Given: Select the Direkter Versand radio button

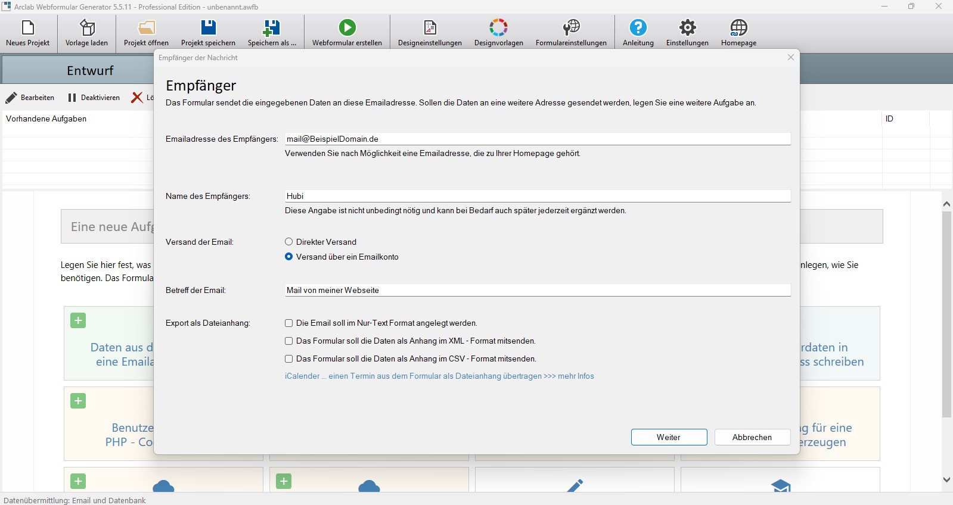Looking at the screenshot, I should pyautogui.click(x=289, y=242).
